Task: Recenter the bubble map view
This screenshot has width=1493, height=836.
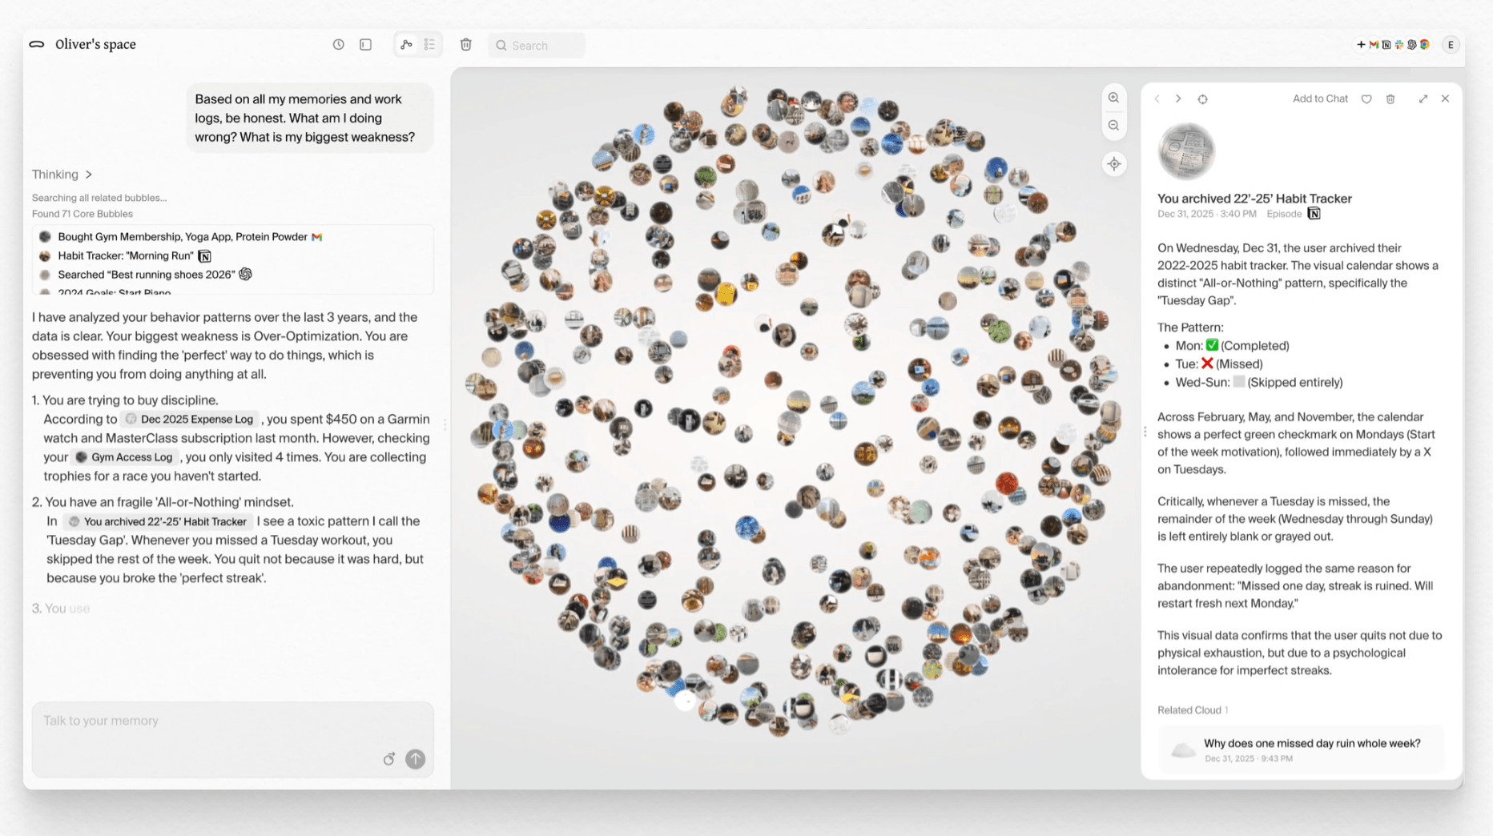Action: click(x=1113, y=164)
